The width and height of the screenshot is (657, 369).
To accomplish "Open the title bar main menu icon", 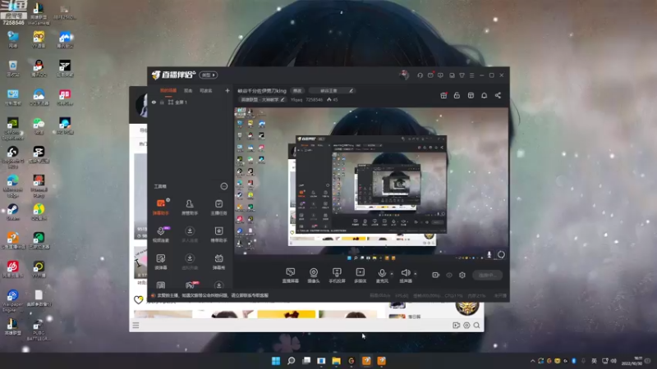I will point(471,75).
